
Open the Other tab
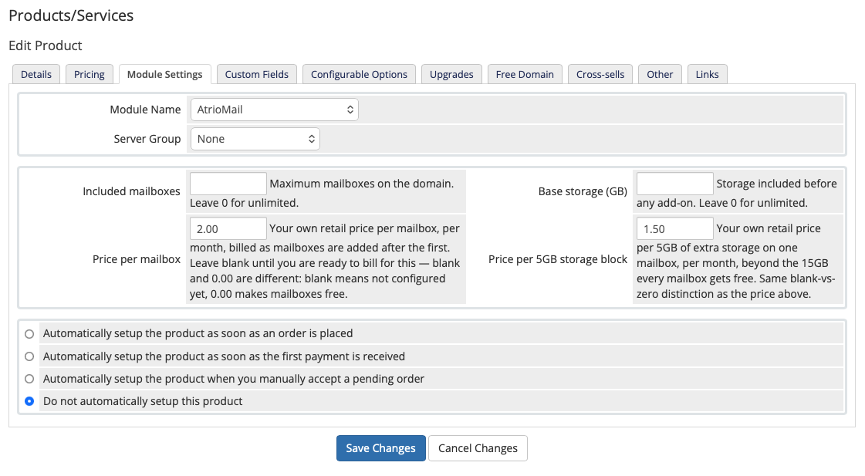pyautogui.click(x=660, y=75)
